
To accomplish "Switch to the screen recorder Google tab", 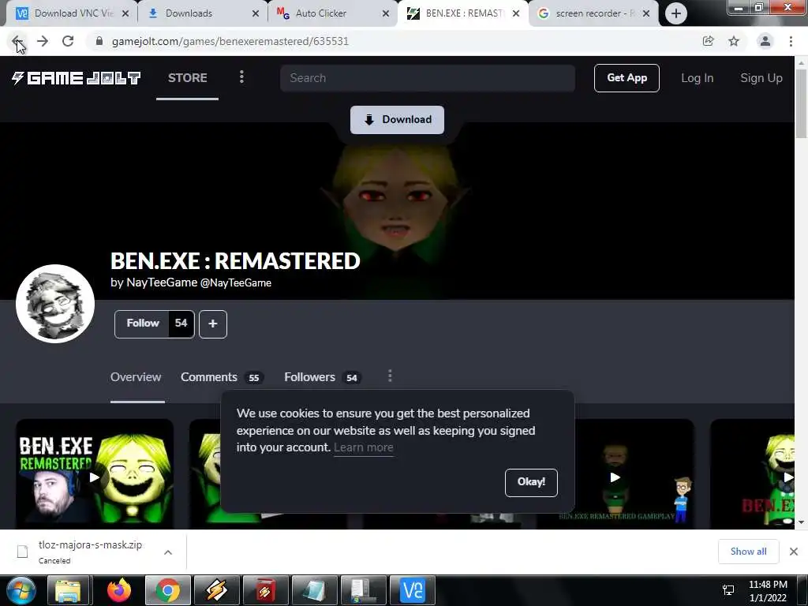I will (x=593, y=13).
